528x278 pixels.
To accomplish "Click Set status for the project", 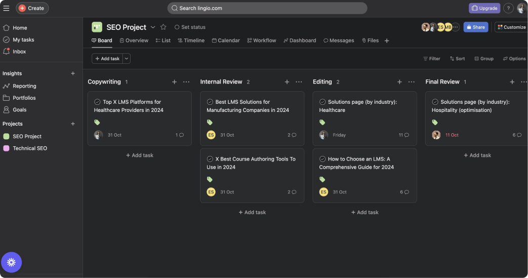I will (x=190, y=27).
